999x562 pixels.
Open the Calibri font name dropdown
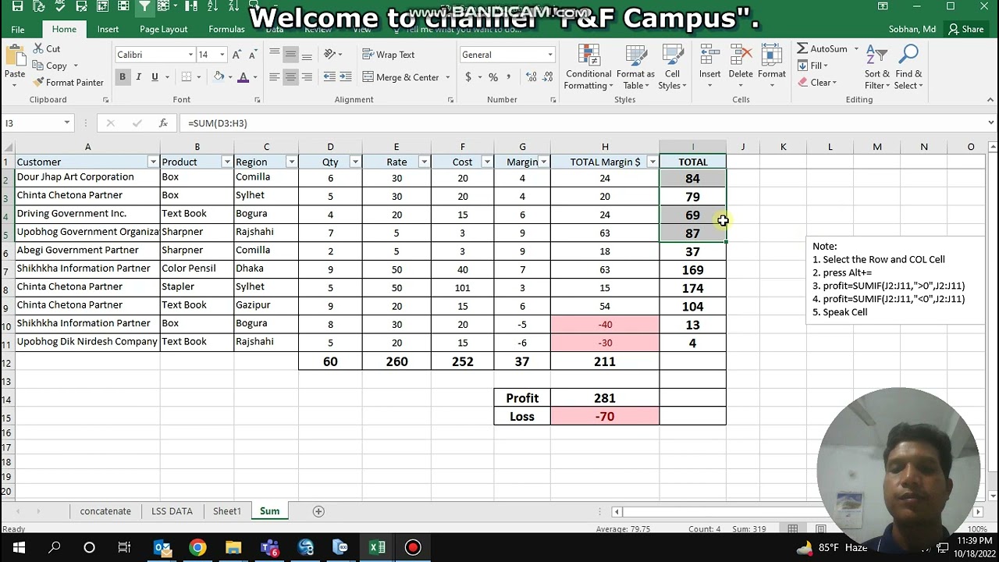pos(190,55)
